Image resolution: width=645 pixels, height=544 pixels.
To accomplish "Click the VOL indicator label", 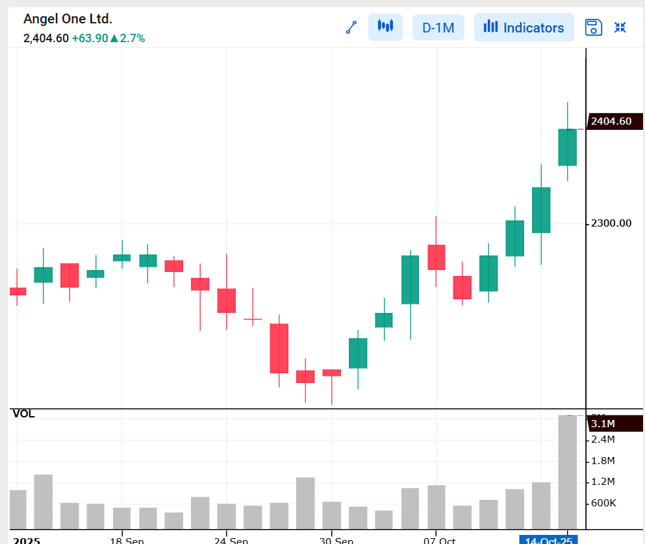I will click(x=24, y=414).
